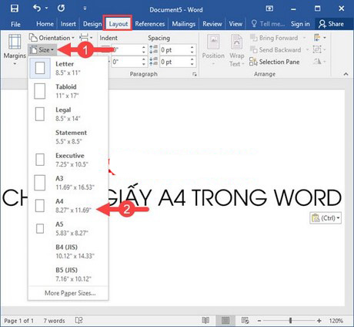The width and height of the screenshot is (354, 327).
Task: Decrease the right Indent value
Action: [x=144, y=64]
